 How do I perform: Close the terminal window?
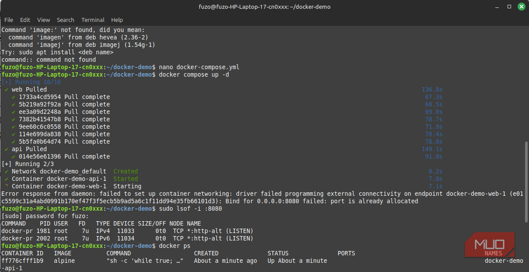[521, 7]
